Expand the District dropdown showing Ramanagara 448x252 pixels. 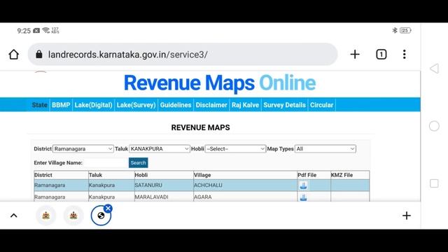coord(83,149)
